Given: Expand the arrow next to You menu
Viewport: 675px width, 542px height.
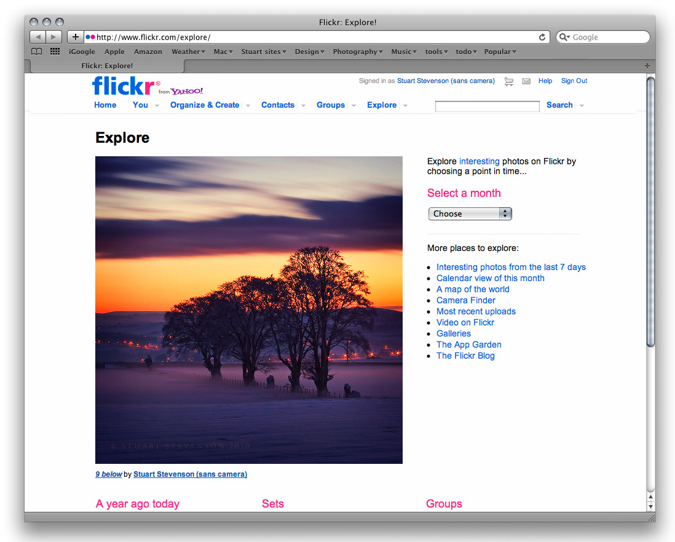Looking at the screenshot, I should coord(157,106).
